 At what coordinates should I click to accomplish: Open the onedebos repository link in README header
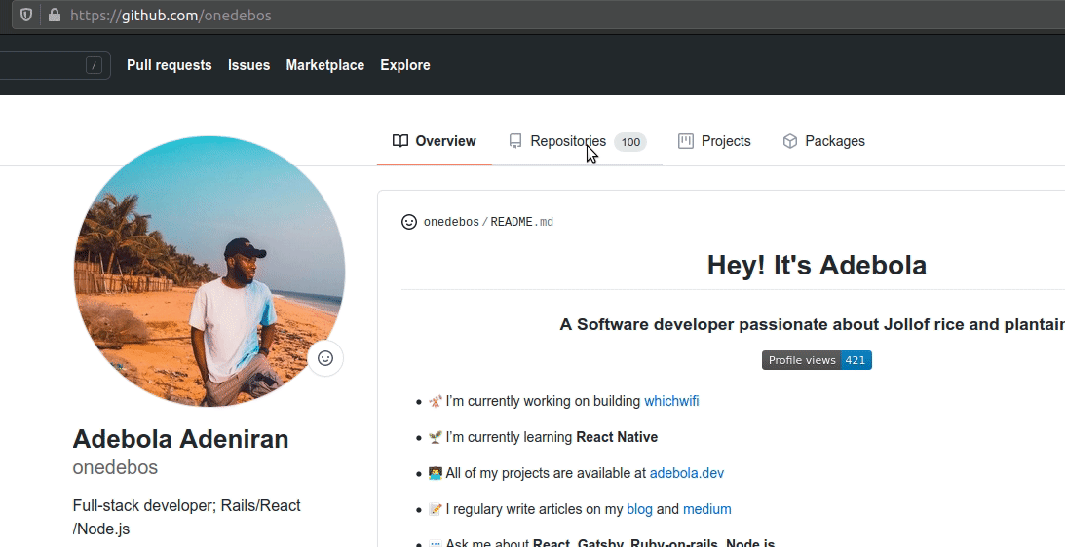(451, 222)
